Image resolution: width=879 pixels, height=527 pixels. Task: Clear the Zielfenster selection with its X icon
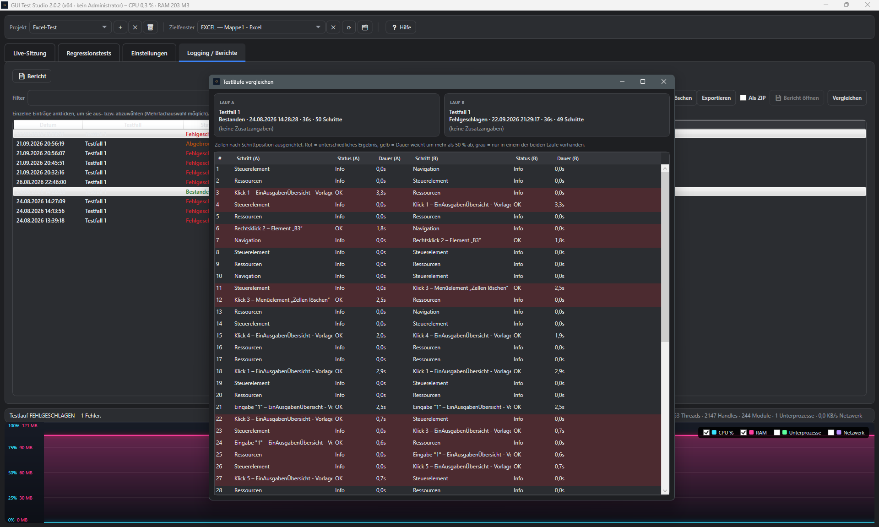(333, 27)
